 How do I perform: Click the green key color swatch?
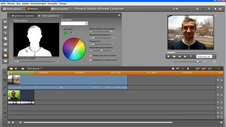click(66, 33)
